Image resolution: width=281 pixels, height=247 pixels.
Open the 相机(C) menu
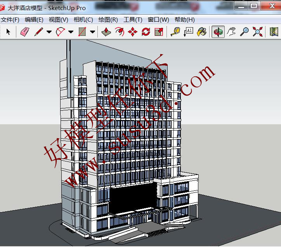[x=83, y=20]
